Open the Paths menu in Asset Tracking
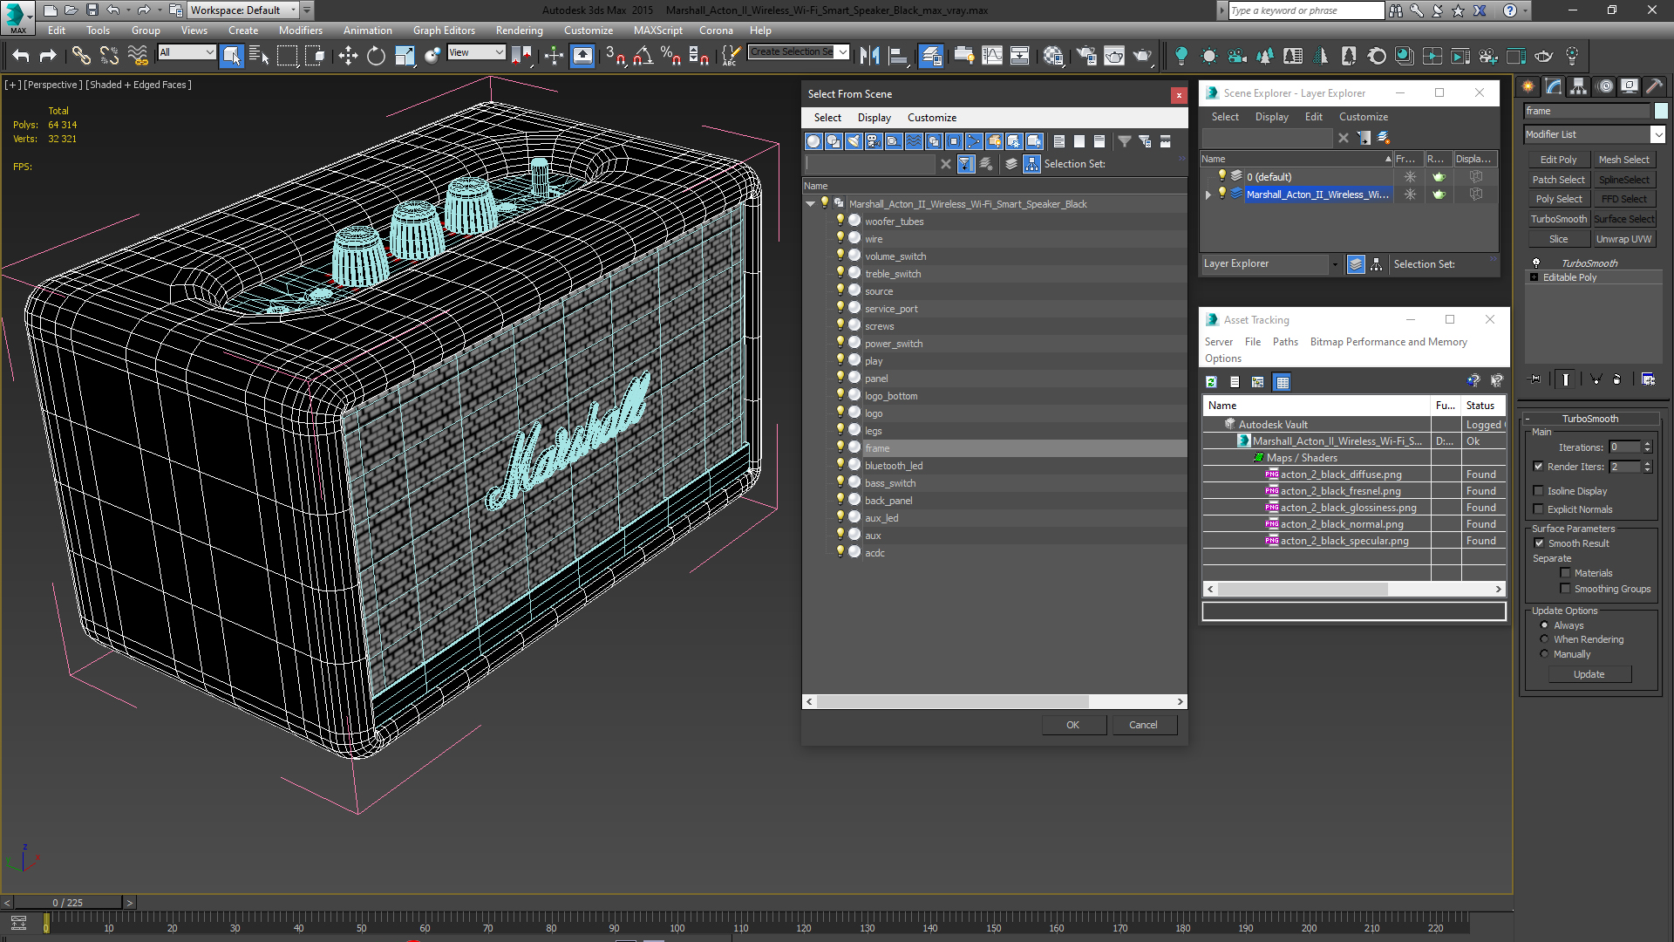Image resolution: width=1674 pixels, height=942 pixels. click(x=1285, y=342)
